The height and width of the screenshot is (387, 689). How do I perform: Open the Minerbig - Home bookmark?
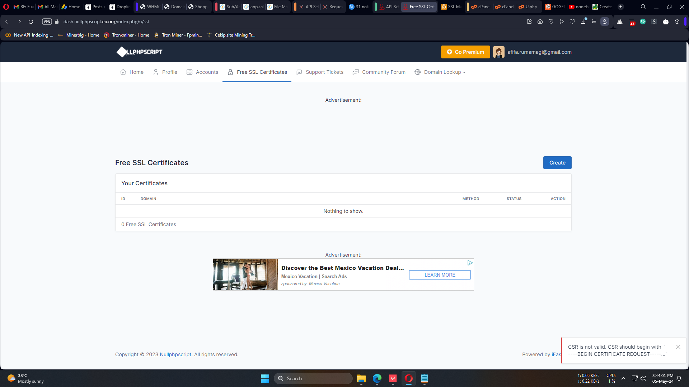[79, 35]
